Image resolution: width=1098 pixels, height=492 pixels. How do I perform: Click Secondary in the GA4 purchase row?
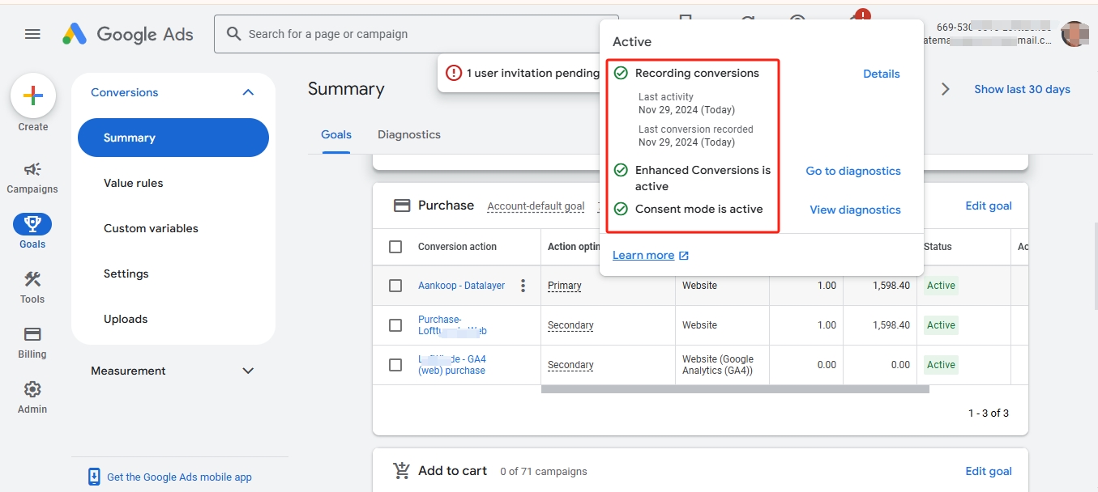(x=570, y=365)
